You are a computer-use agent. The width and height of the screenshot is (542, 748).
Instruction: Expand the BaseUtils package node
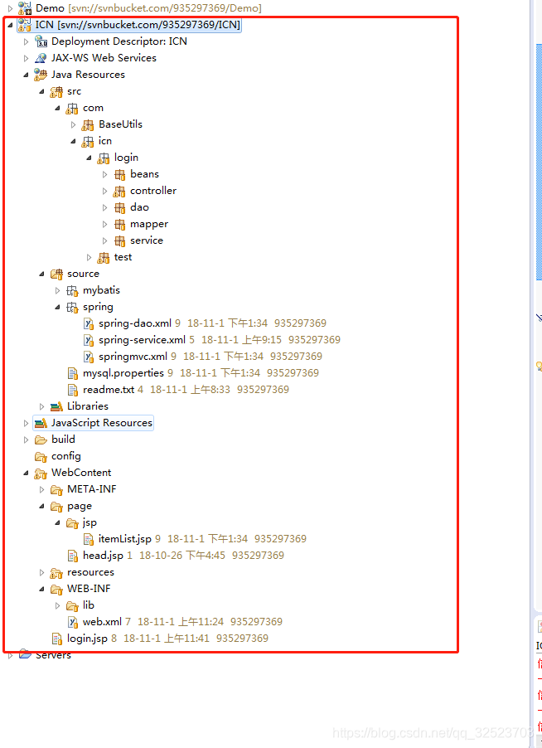(x=74, y=125)
